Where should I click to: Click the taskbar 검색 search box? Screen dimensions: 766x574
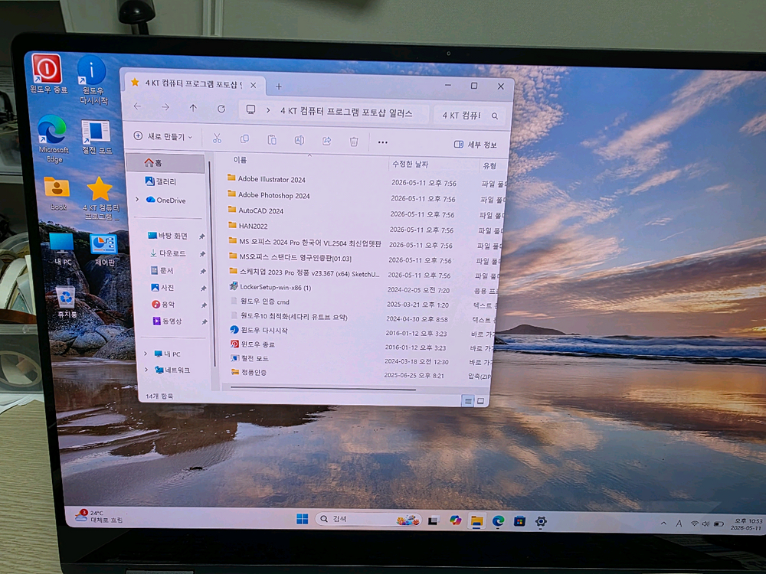click(368, 519)
